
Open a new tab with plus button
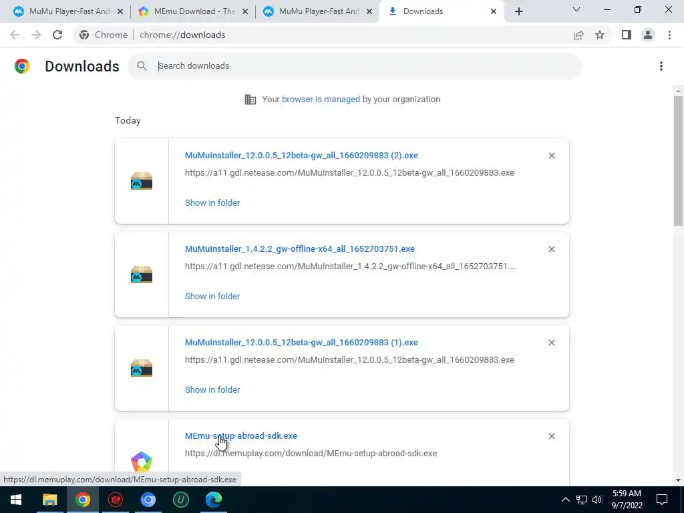coord(518,11)
